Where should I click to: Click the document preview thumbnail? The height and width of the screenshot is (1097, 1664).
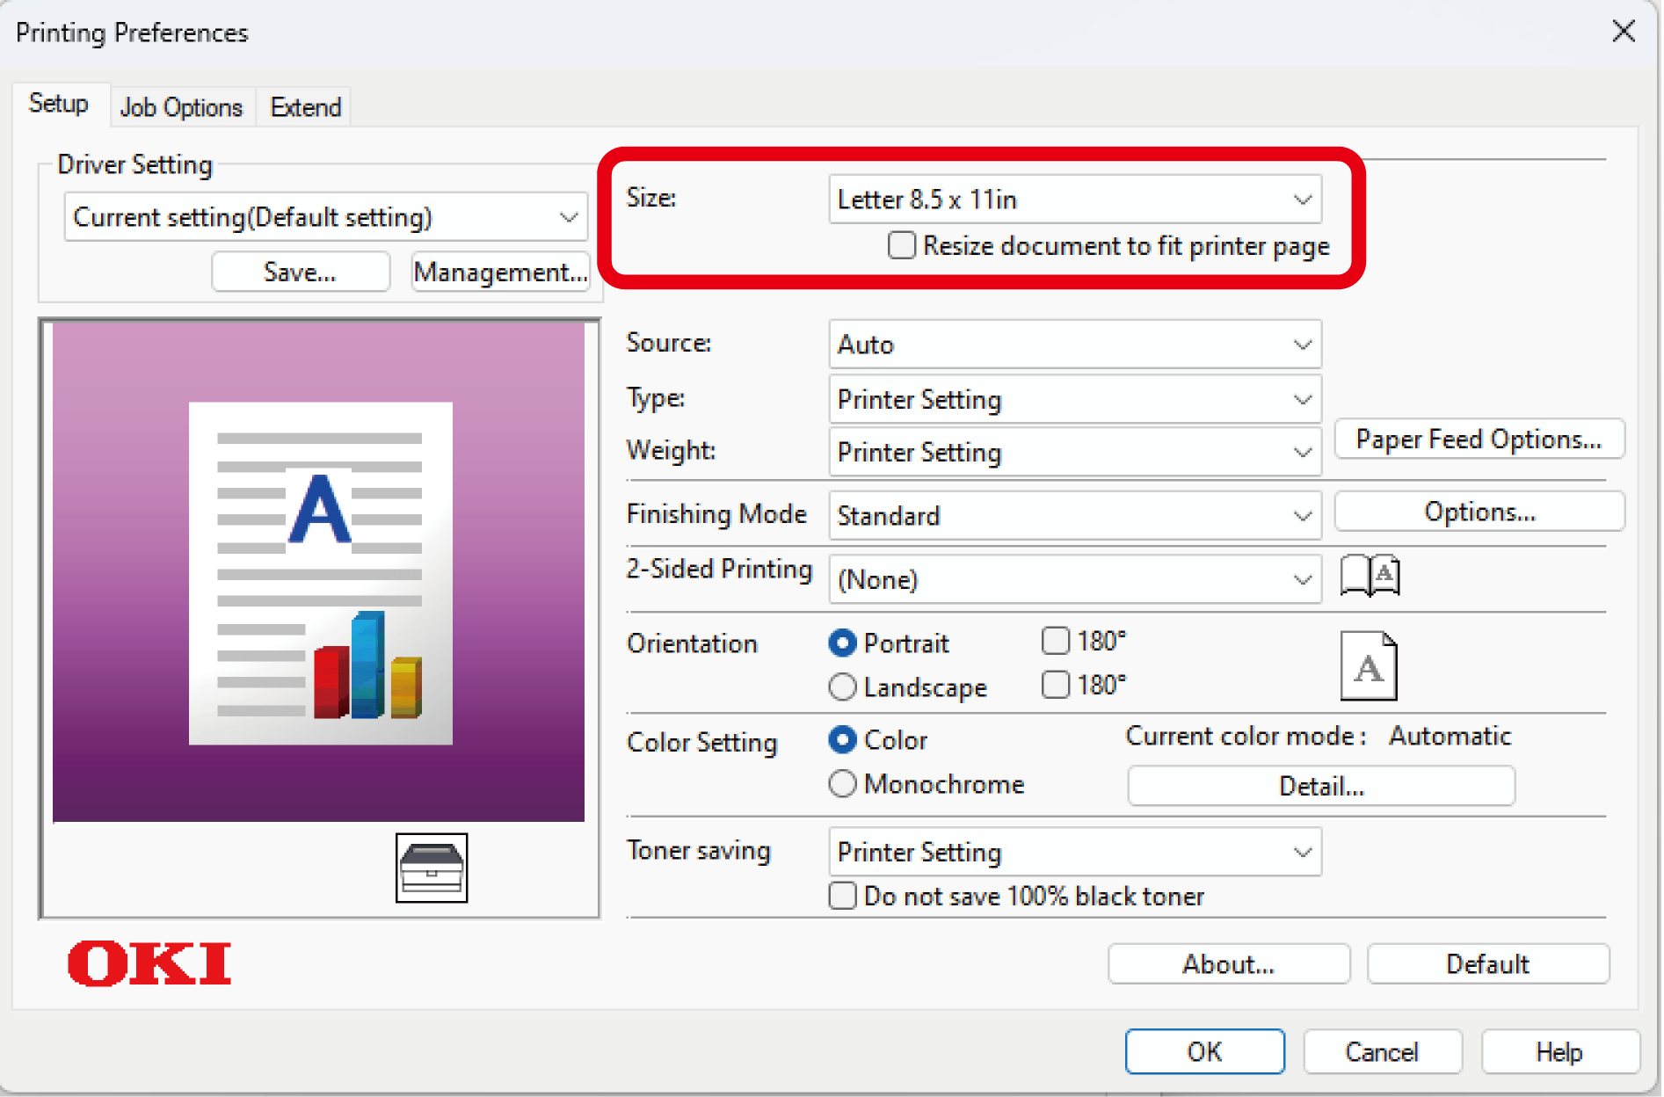319,572
